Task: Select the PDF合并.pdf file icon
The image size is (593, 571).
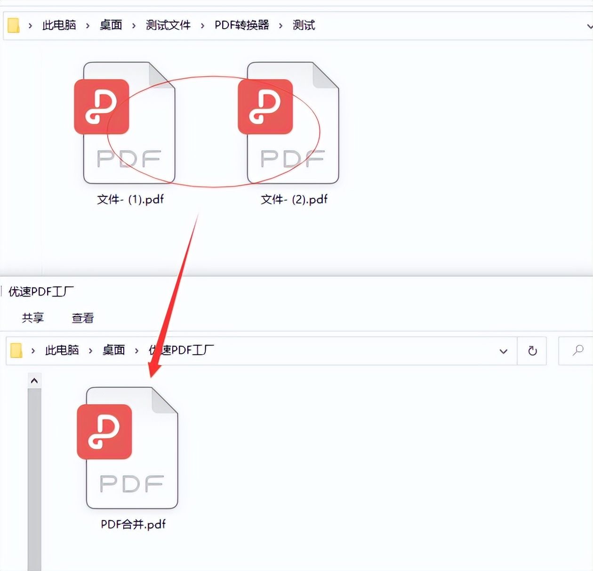Action: pos(128,448)
